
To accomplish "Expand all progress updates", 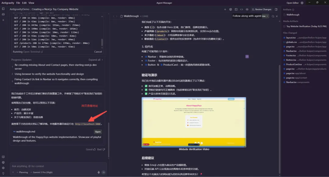I will (x=95, y=60).
